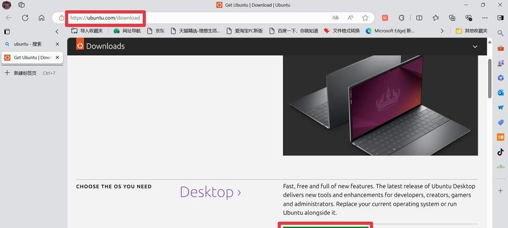This screenshot has height=228, width=508.
Task: Open tab actions menu icon
Action: point(7,32)
